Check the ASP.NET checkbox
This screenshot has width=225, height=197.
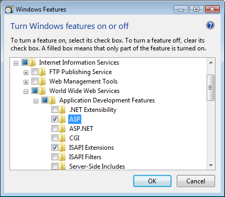(55, 129)
